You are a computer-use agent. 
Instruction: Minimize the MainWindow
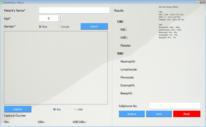(197, 2)
